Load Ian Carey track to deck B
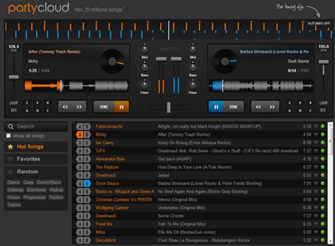The image size is (335, 246). click(x=87, y=143)
